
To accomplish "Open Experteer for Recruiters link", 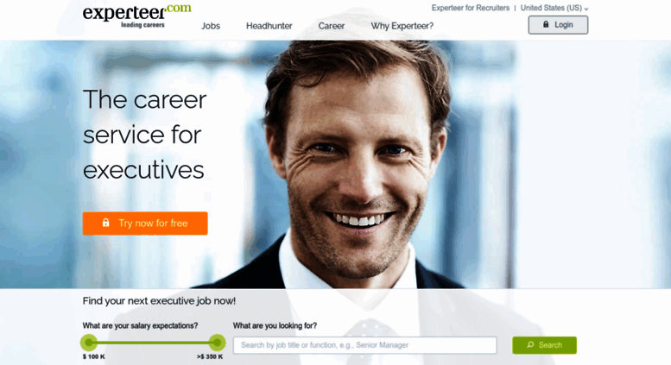I will [x=471, y=8].
